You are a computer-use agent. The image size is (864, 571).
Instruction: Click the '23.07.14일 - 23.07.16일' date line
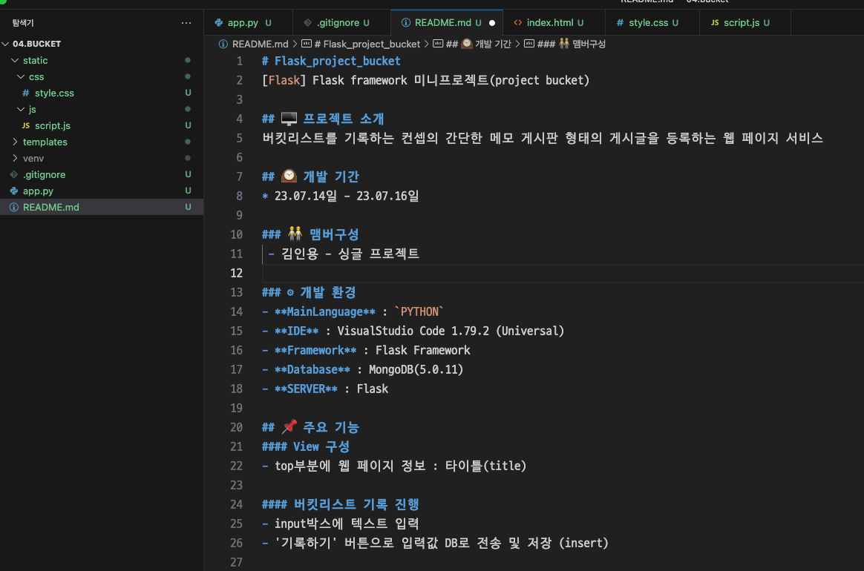(347, 196)
